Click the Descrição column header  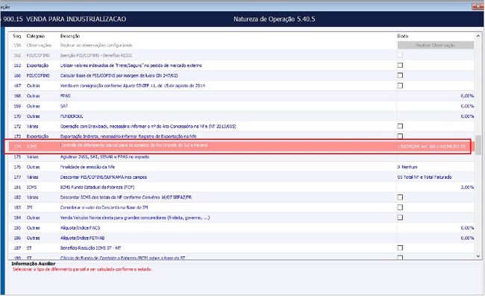[x=70, y=36]
